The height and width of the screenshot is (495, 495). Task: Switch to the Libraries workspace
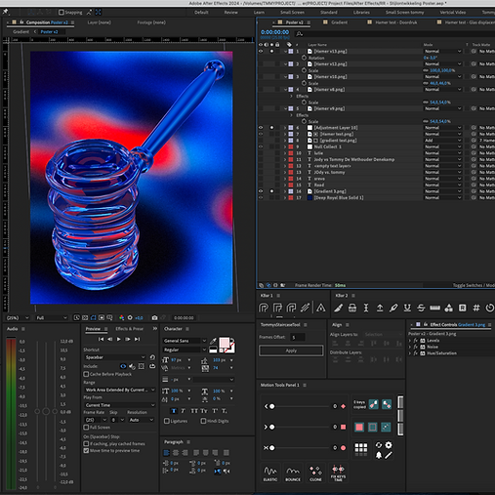coord(361,13)
